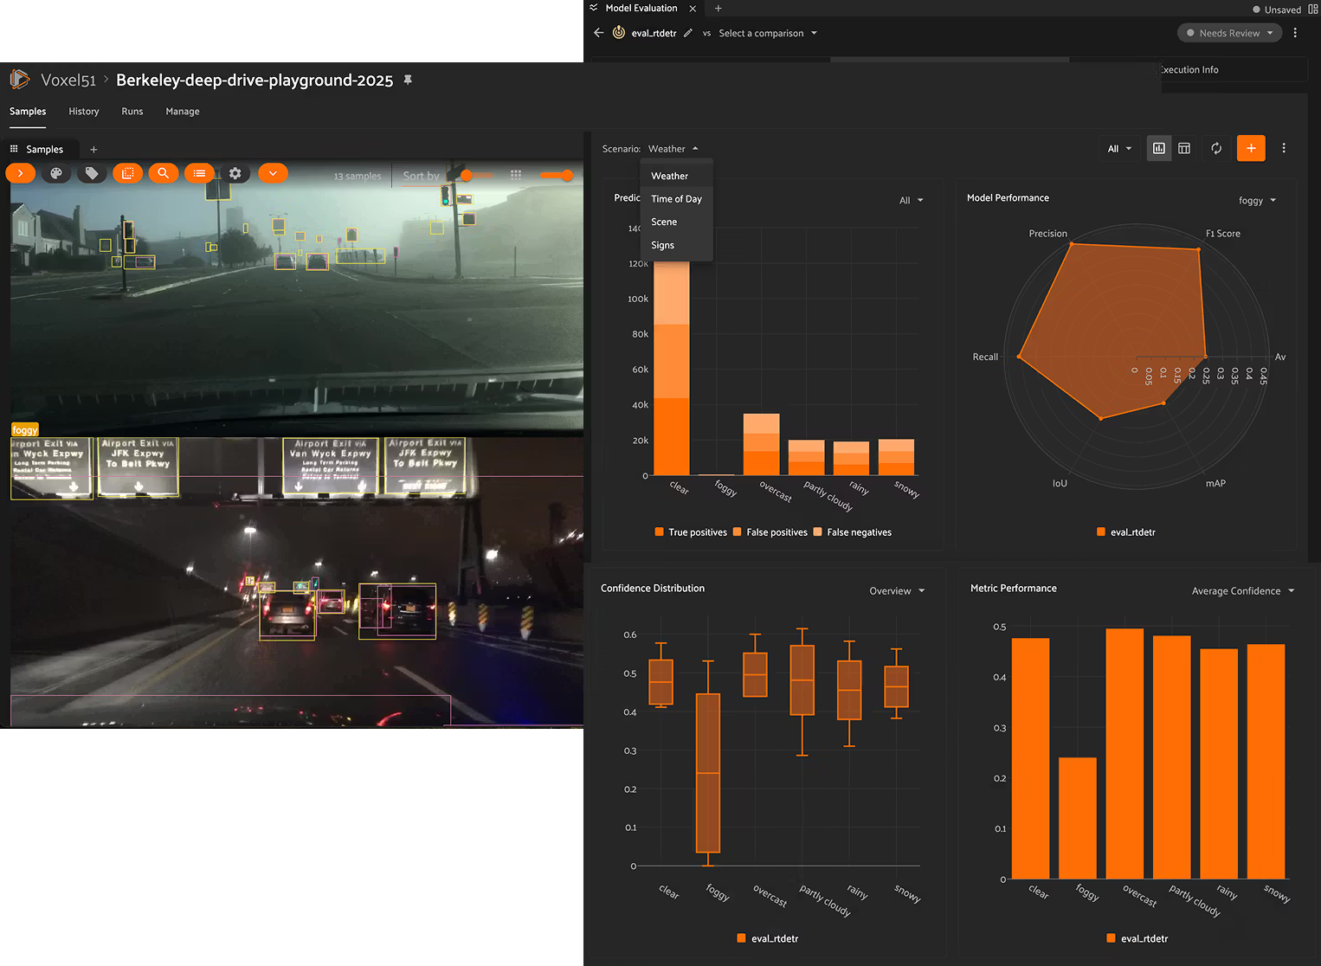Viewport: 1321px width, 966px height.
Task: Switch to History tab
Action: [x=84, y=111]
